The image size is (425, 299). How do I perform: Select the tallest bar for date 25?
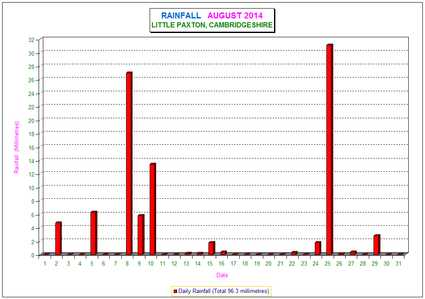(x=330, y=149)
